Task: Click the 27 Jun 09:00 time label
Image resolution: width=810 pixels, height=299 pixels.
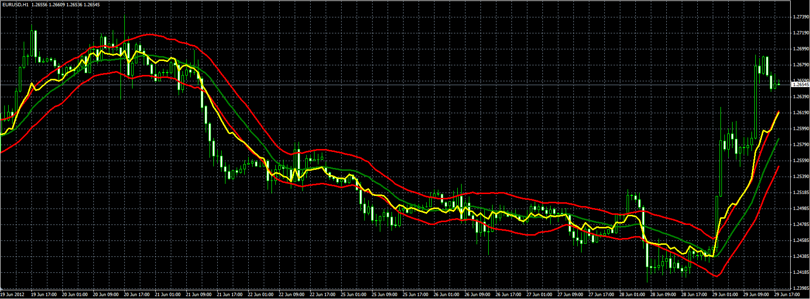Action: point(570,294)
